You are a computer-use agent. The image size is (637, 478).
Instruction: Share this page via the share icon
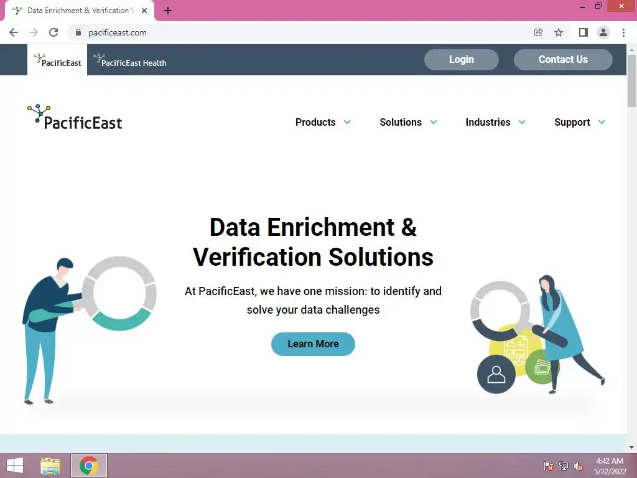(538, 32)
